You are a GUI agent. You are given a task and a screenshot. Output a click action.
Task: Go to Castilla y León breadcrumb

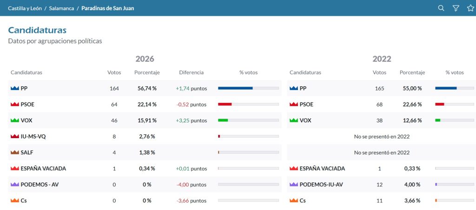25,8
